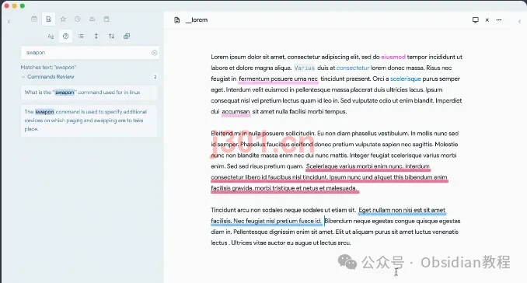Image resolution: width=527 pixels, height=283 pixels.
Task: Open the starred notes tab icon
Action: (x=63, y=19)
